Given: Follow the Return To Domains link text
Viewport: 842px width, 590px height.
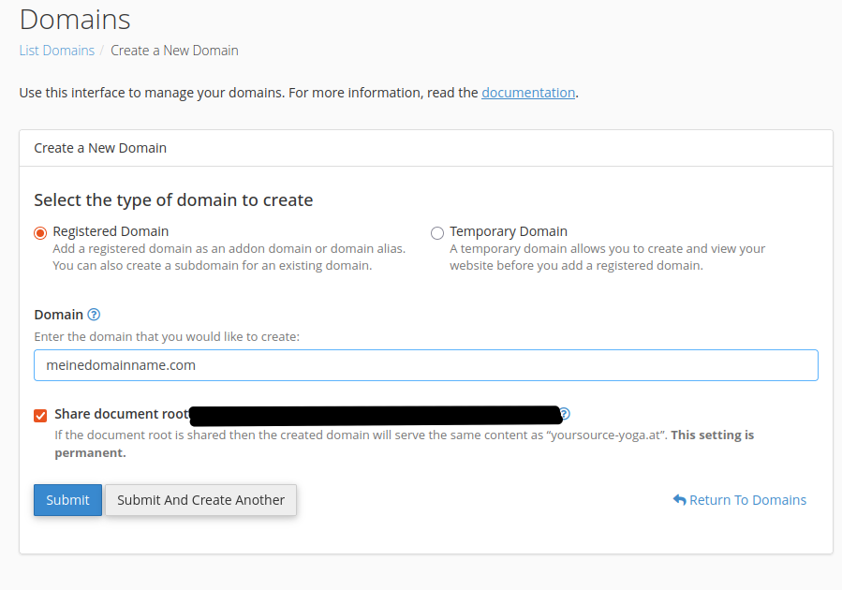Looking at the screenshot, I should tap(747, 500).
